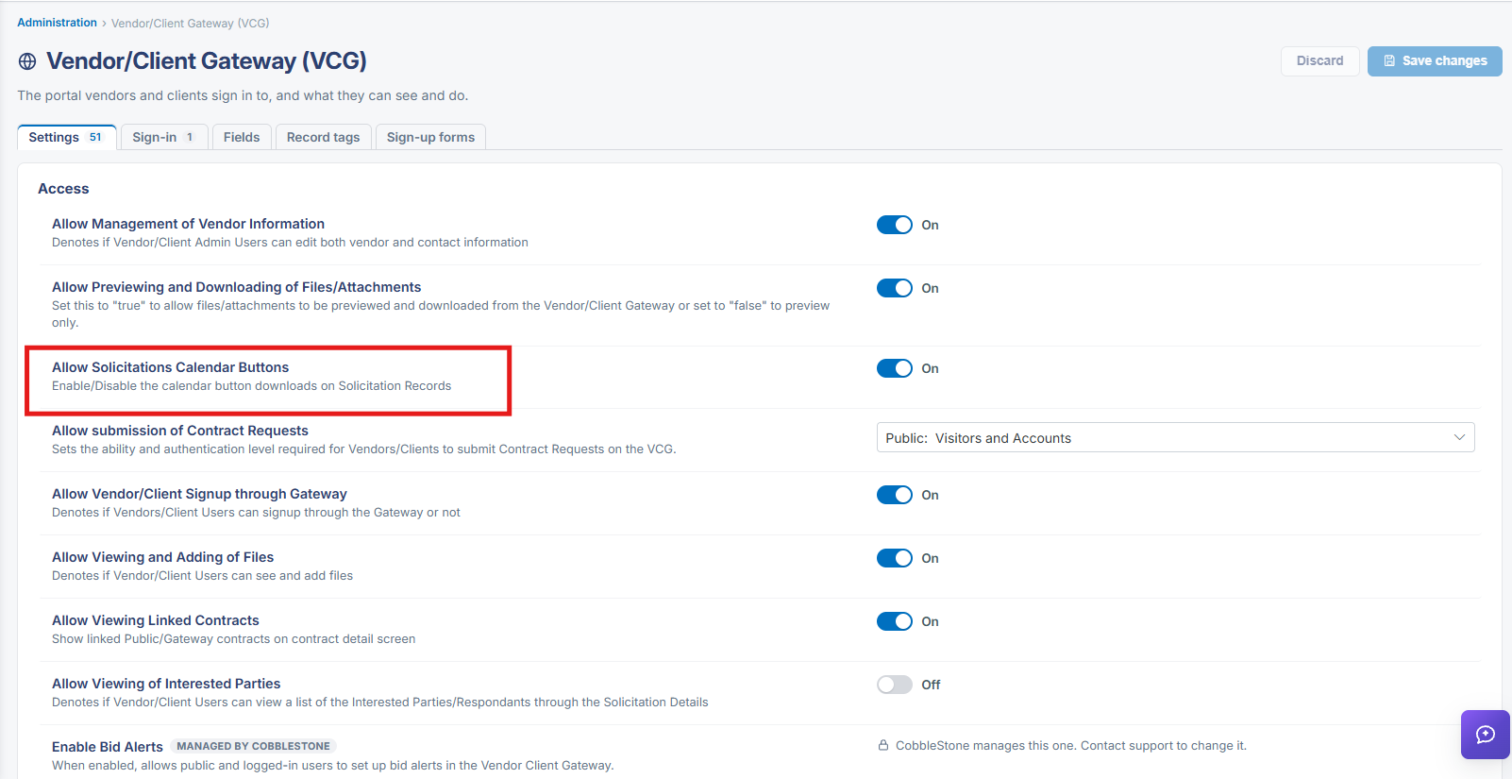
Task: Open the chat support bubble icon
Action: tap(1486, 735)
